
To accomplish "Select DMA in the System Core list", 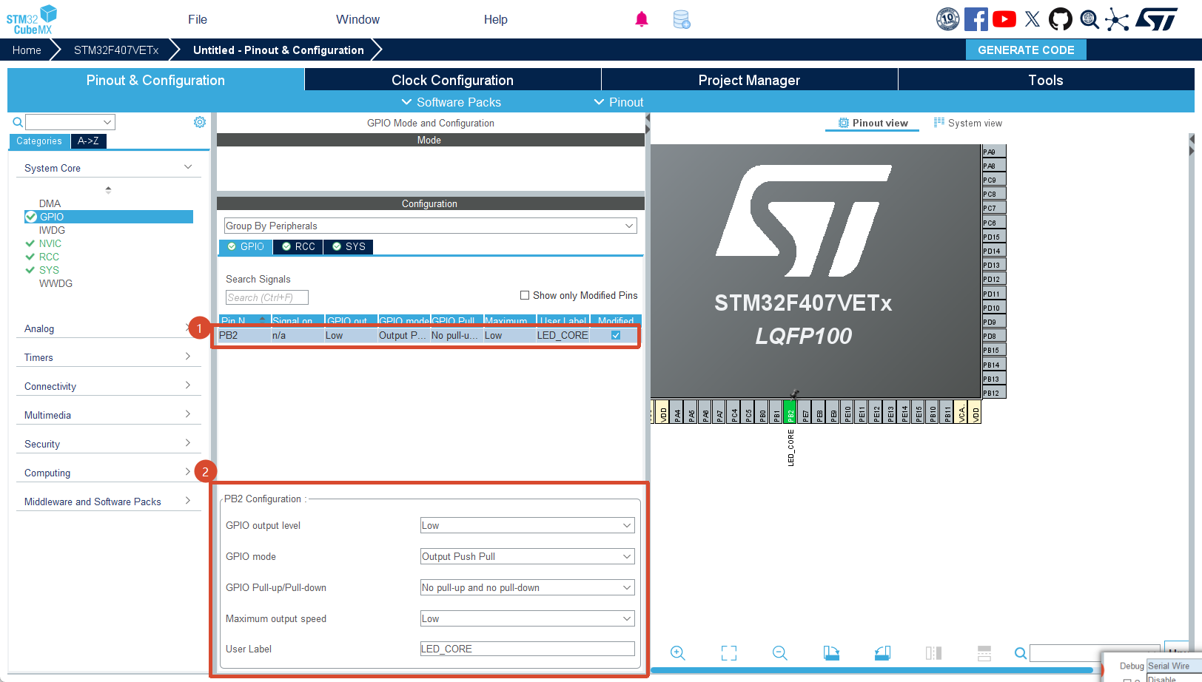I will point(50,203).
